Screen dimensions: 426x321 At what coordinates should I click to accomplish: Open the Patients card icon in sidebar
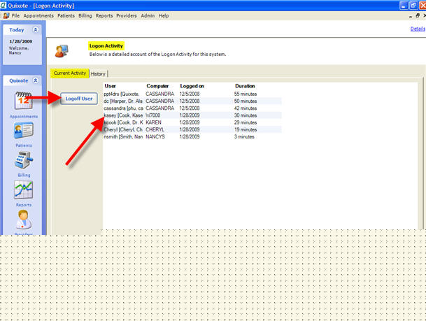(24, 131)
